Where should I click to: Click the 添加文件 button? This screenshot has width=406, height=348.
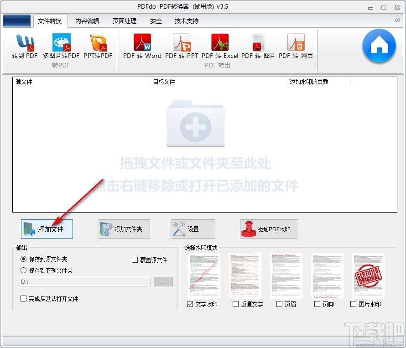coord(47,229)
